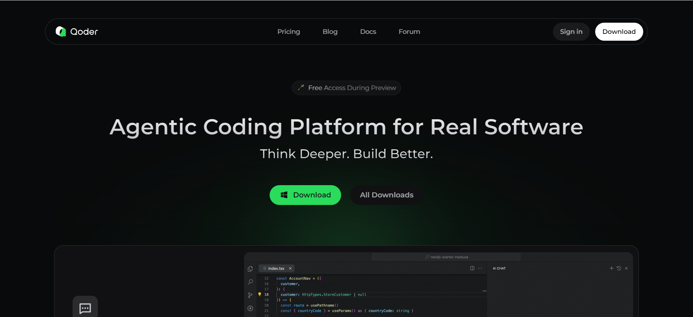The height and width of the screenshot is (317, 693).
Task: Click the Windows logo in Download button
Action: coord(284,195)
